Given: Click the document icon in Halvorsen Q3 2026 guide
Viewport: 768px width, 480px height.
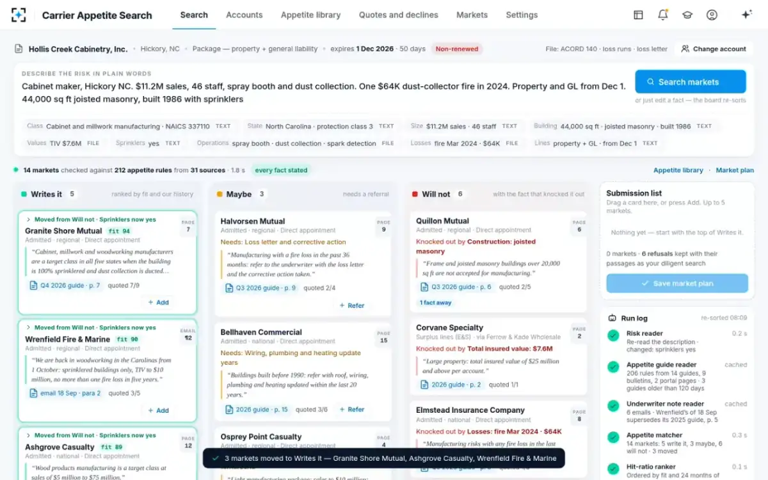Looking at the screenshot, I should [x=229, y=288].
